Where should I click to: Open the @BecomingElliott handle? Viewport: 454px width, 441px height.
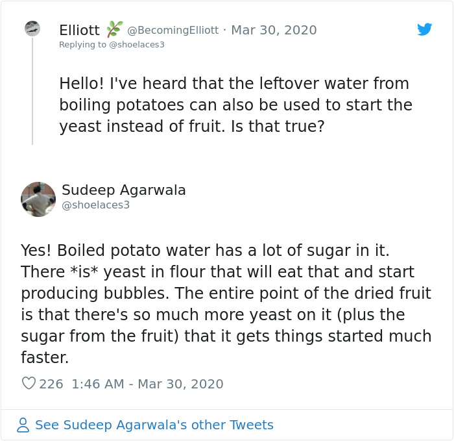click(173, 30)
